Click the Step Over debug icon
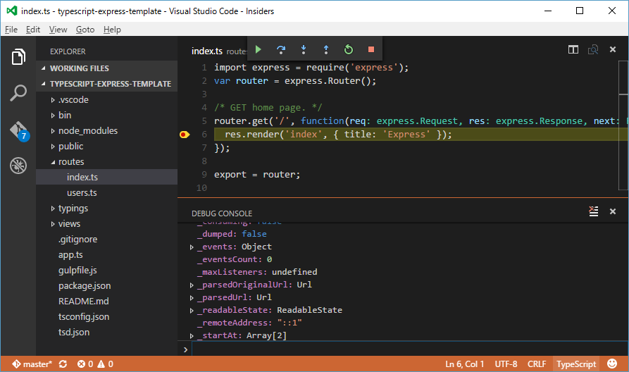Viewport: 629px width, 372px height. tap(281, 49)
